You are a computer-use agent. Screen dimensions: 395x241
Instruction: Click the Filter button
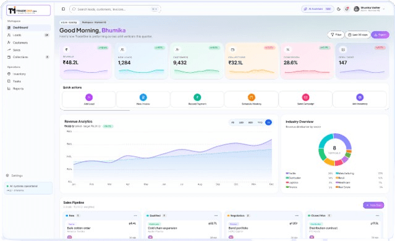336,35
